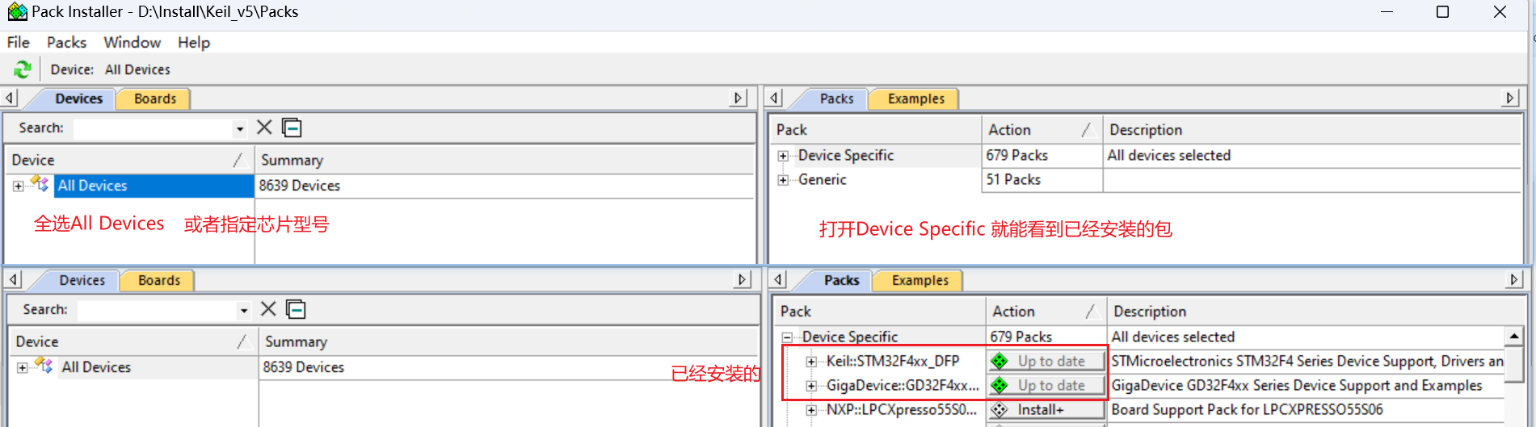Expand the upper Device Specific packs node
Viewport: 1536px width, 427px height.
783,156
